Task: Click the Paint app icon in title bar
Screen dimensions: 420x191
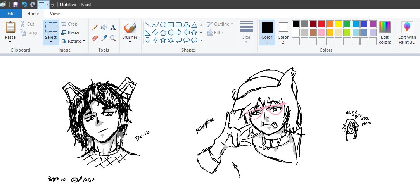Action: point(3,5)
